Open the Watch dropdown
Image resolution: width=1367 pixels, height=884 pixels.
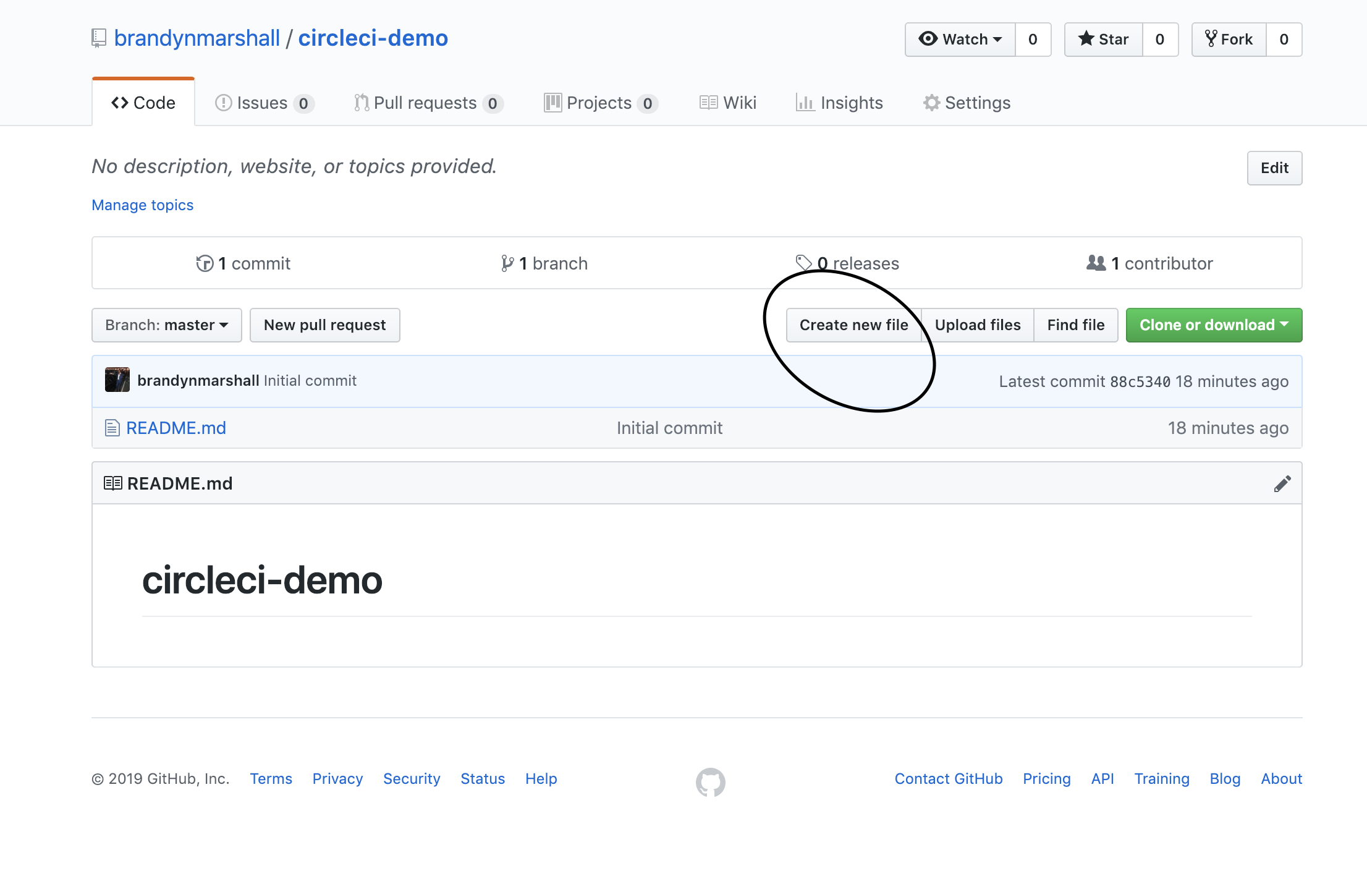(x=960, y=40)
